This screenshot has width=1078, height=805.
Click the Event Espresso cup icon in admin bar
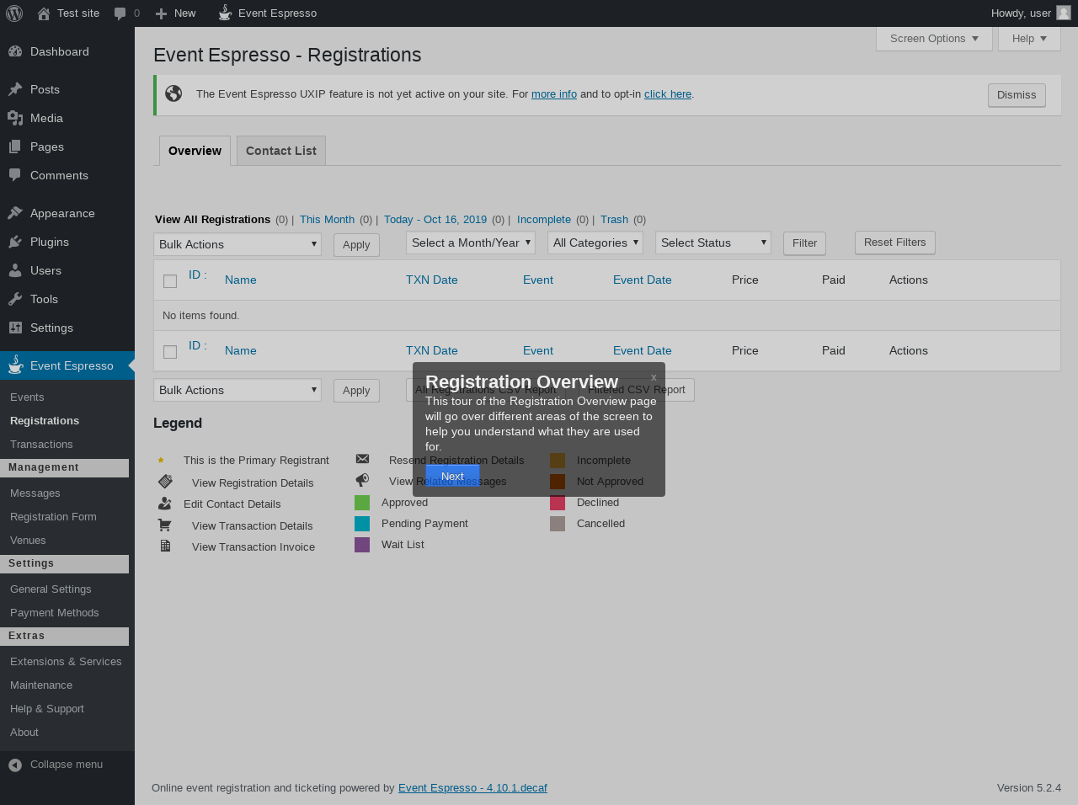[x=225, y=13]
